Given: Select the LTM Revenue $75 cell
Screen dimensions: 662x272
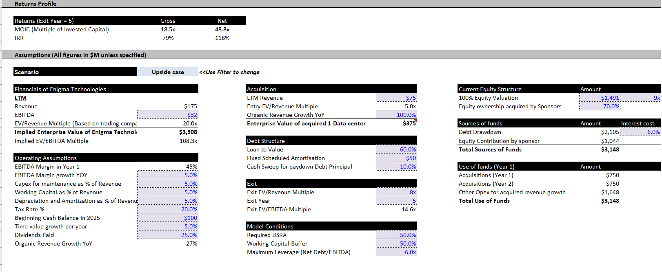Looking at the screenshot, I should tap(396, 98).
